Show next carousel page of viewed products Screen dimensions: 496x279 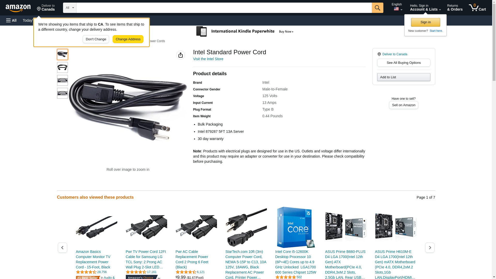point(430,247)
